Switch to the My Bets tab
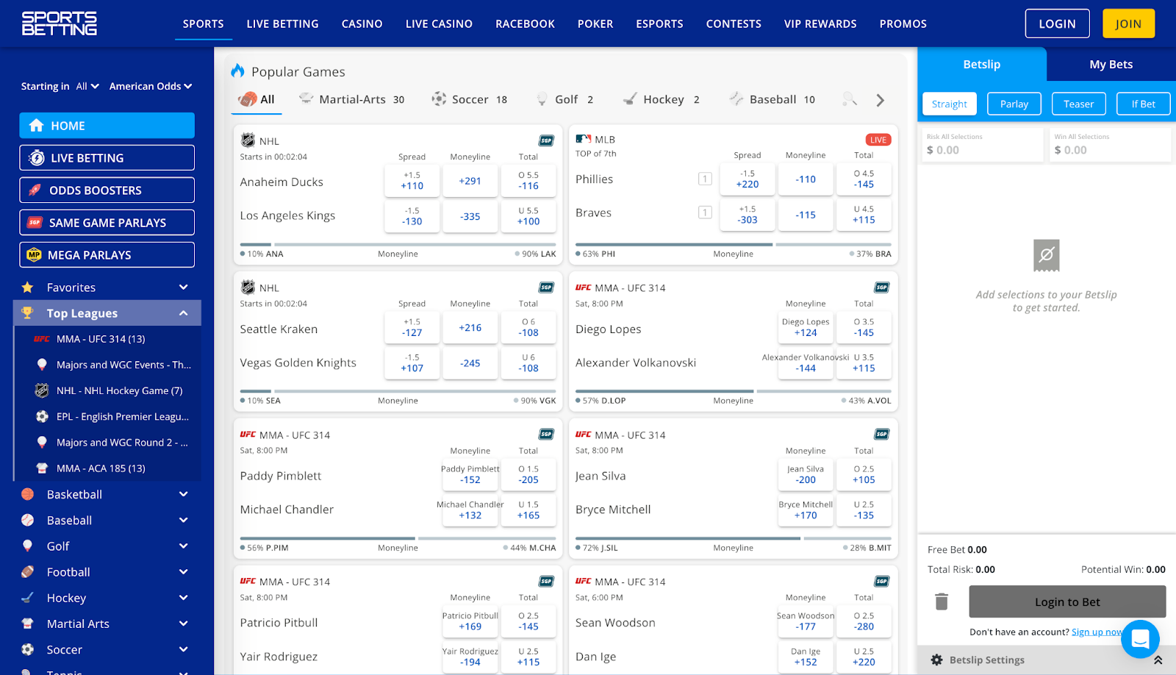 (x=1110, y=65)
